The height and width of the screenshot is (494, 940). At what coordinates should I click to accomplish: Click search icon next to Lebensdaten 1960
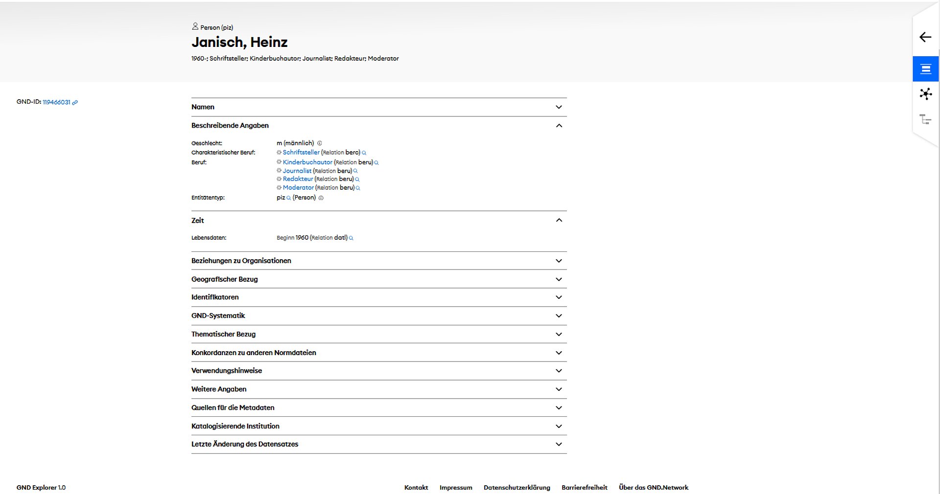pos(351,238)
